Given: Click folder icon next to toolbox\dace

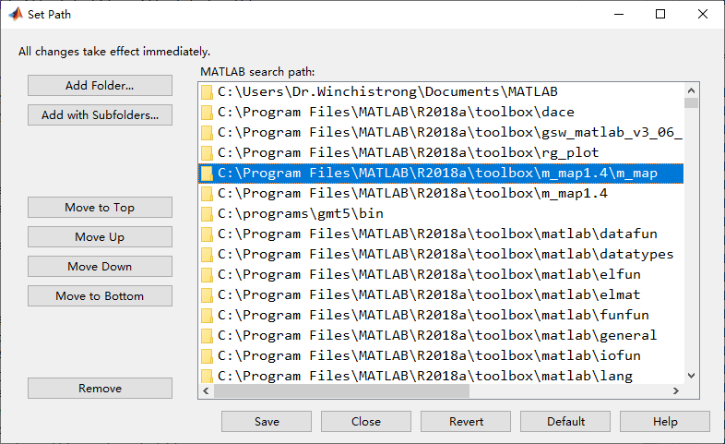Looking at the screenshot, I should [207, 113].
